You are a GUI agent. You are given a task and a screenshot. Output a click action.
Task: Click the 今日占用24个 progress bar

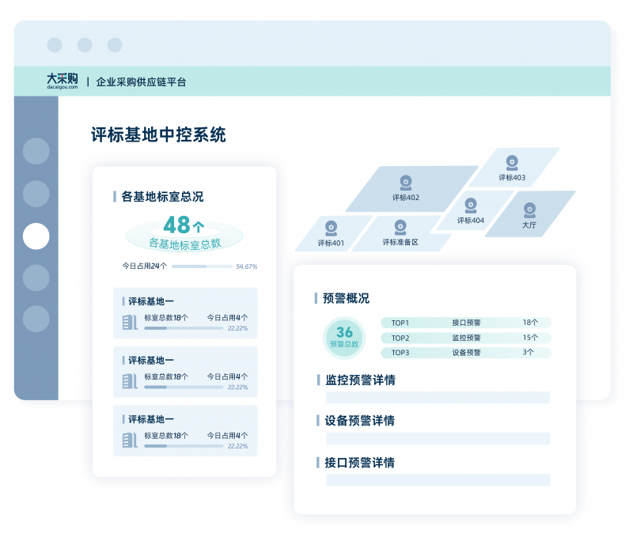202,267
